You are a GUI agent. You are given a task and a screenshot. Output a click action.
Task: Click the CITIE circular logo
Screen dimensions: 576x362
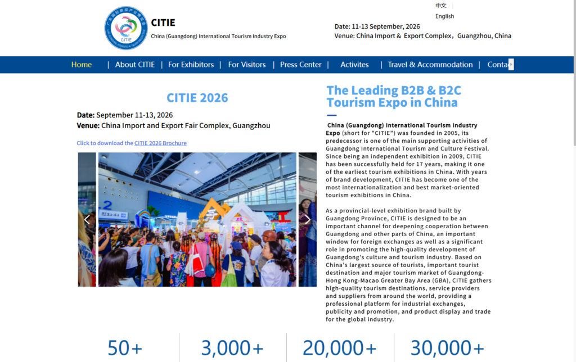[x=126, y=28]
